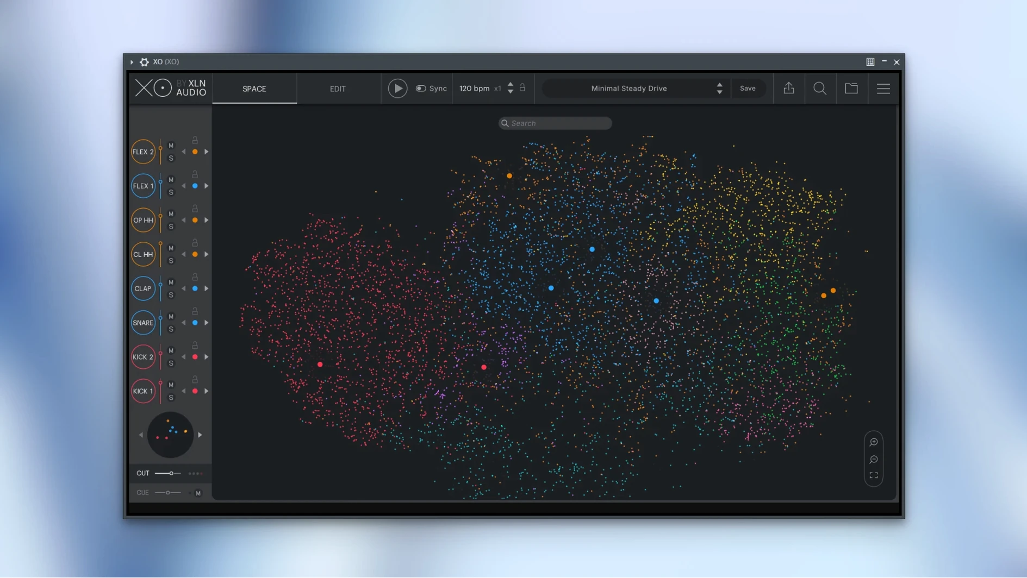
Task: Solo the CL HH channel
Action: pos(171,261)
